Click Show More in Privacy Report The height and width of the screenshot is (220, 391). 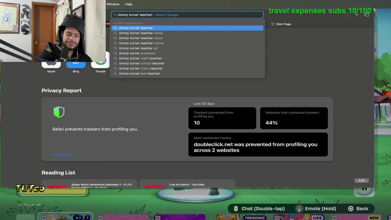click(61, 155)
